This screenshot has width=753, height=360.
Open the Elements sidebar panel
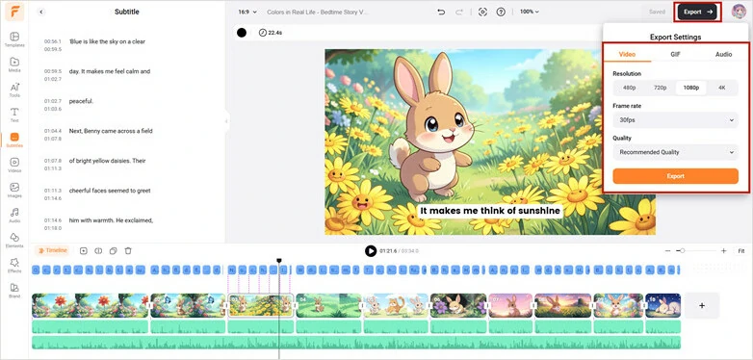pyautogui.click(x=14, y=240)
